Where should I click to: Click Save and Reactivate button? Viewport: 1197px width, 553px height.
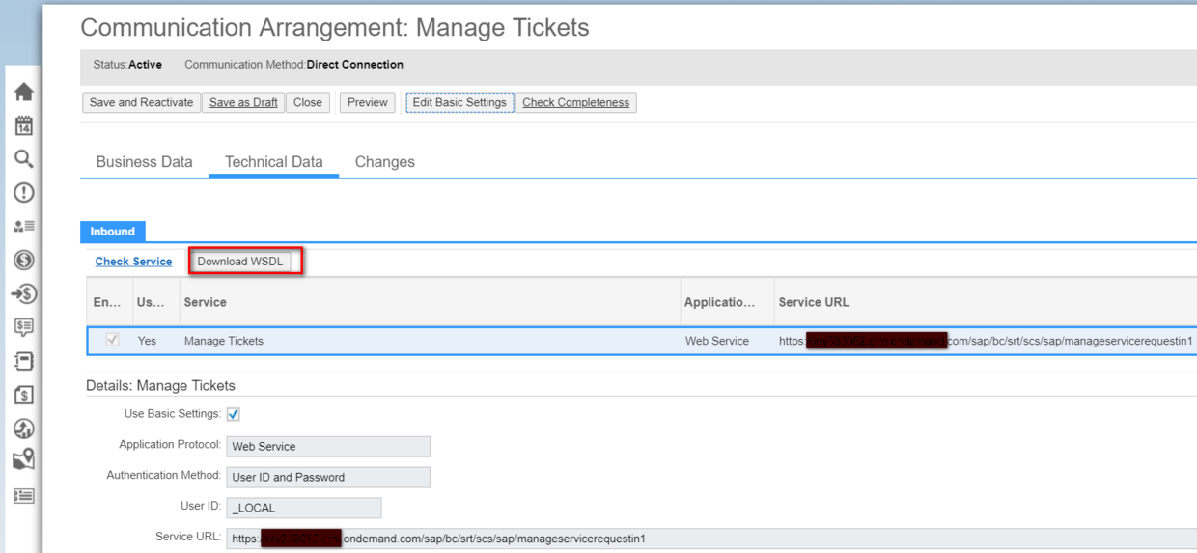pos(141,102)
